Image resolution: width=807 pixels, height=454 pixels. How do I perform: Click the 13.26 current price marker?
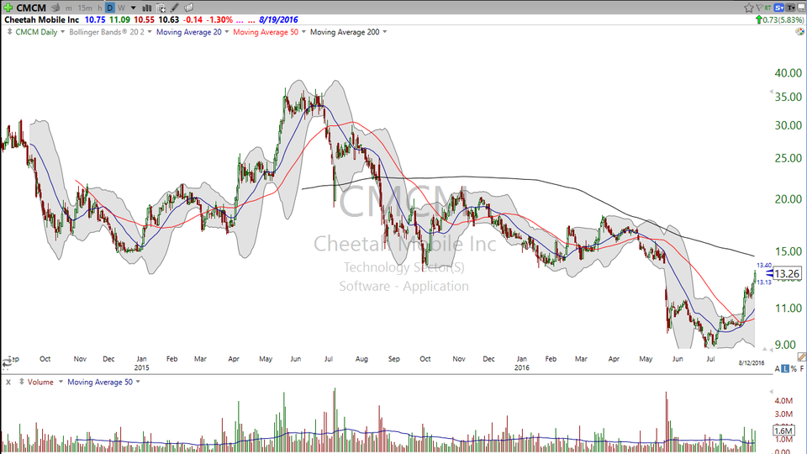click(x=787, y=274)
